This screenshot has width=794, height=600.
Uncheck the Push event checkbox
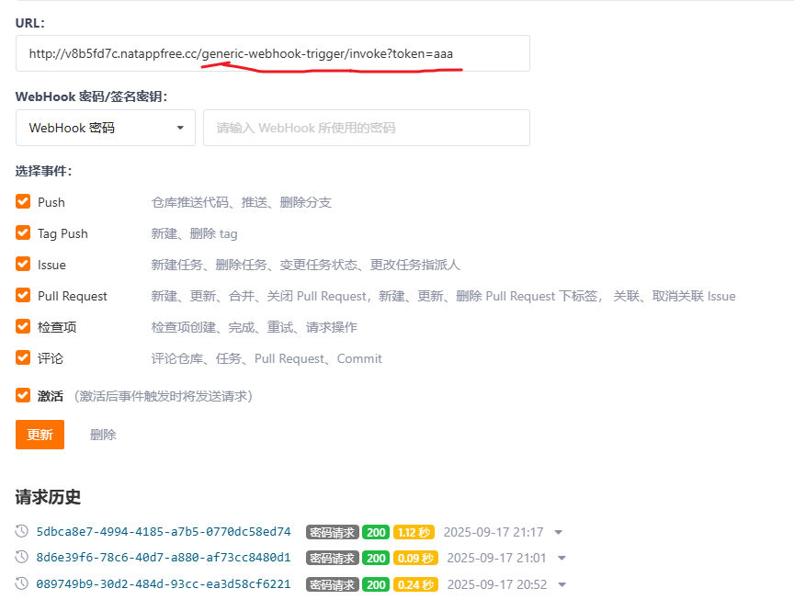tap(23, 201)
